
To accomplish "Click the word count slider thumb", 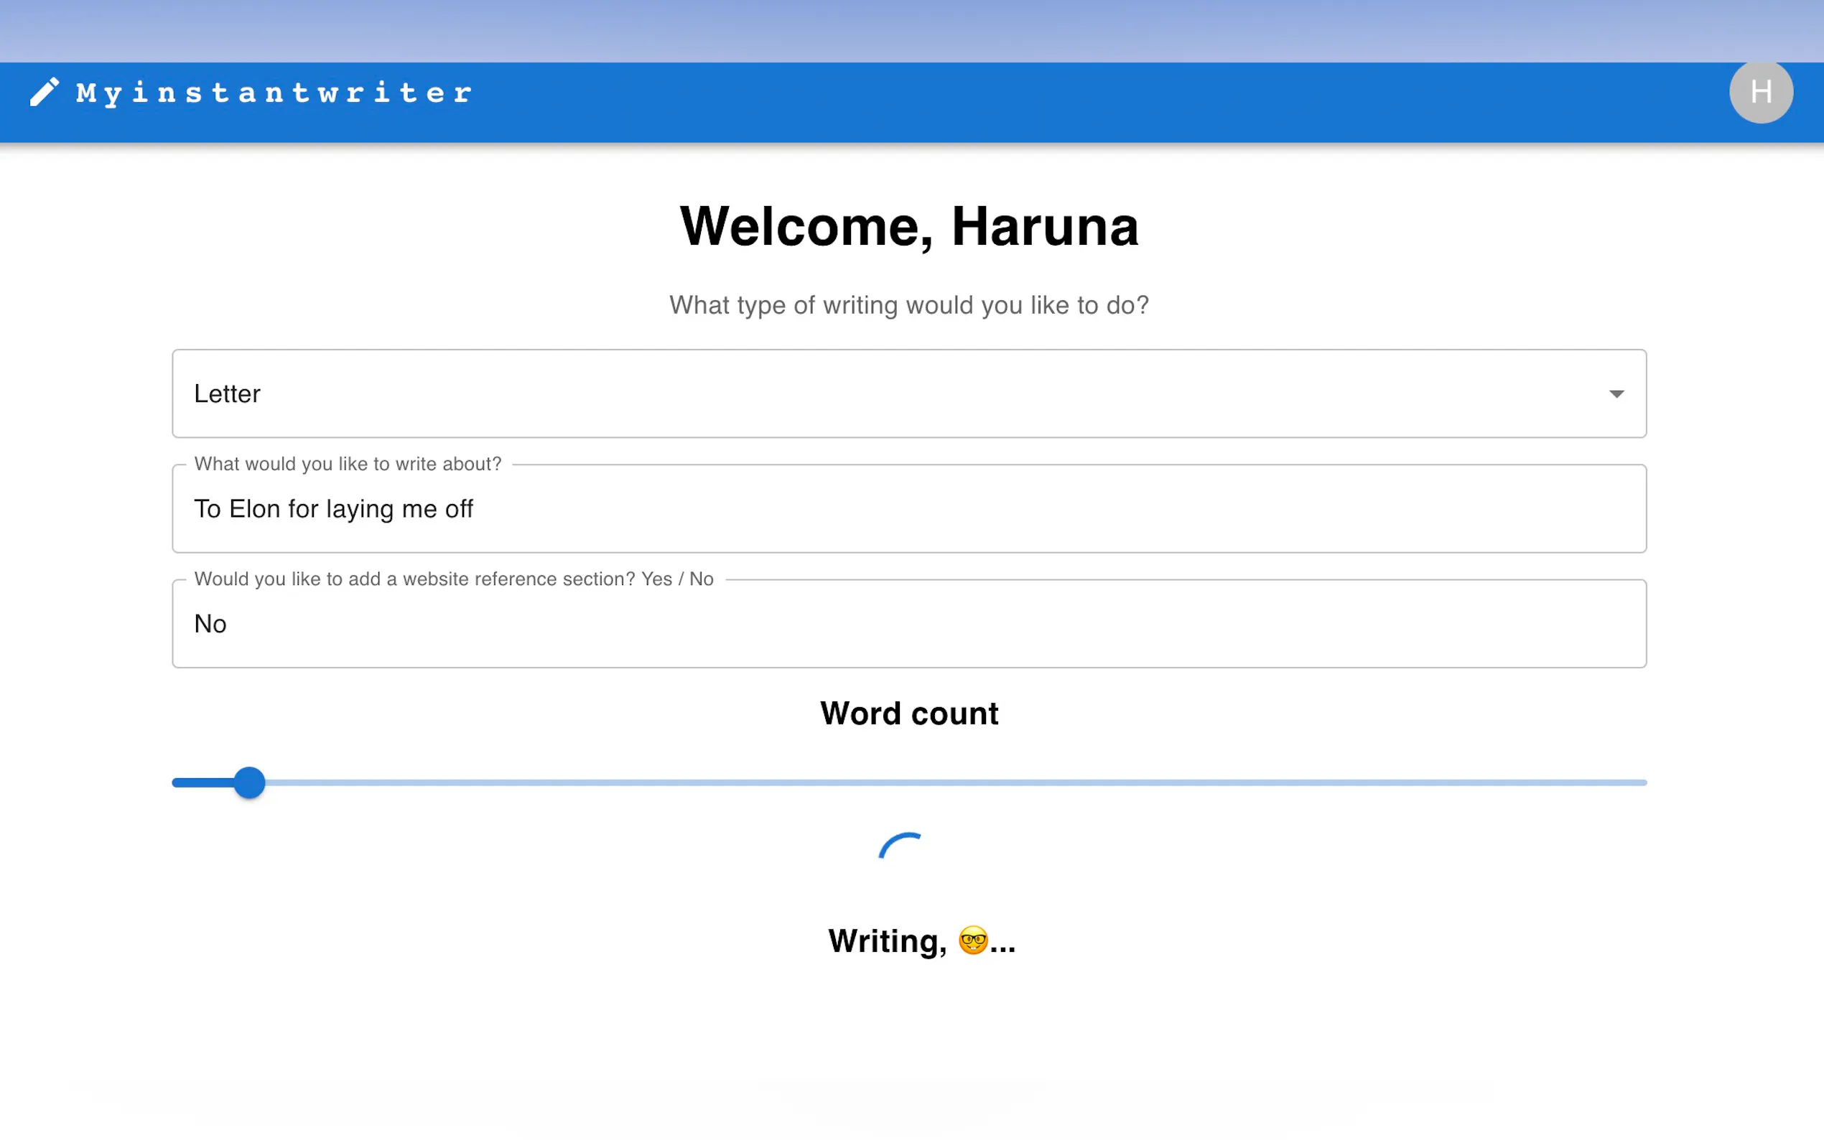I will (x=249, y=782).
